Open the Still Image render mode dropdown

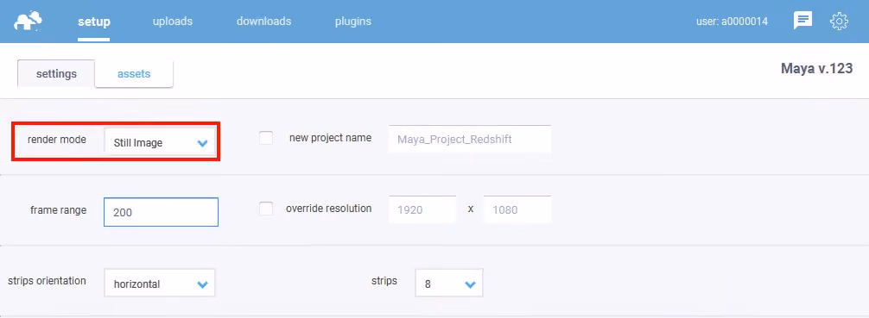coord(160,143)
